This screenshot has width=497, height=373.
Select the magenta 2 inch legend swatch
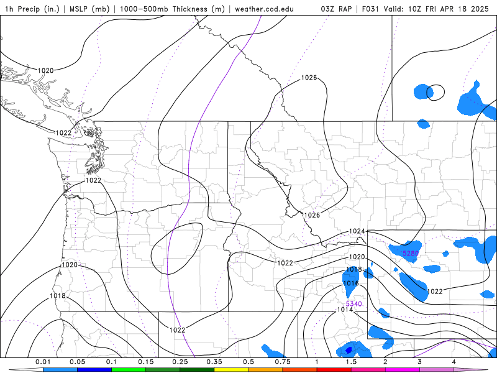[403, 370]
